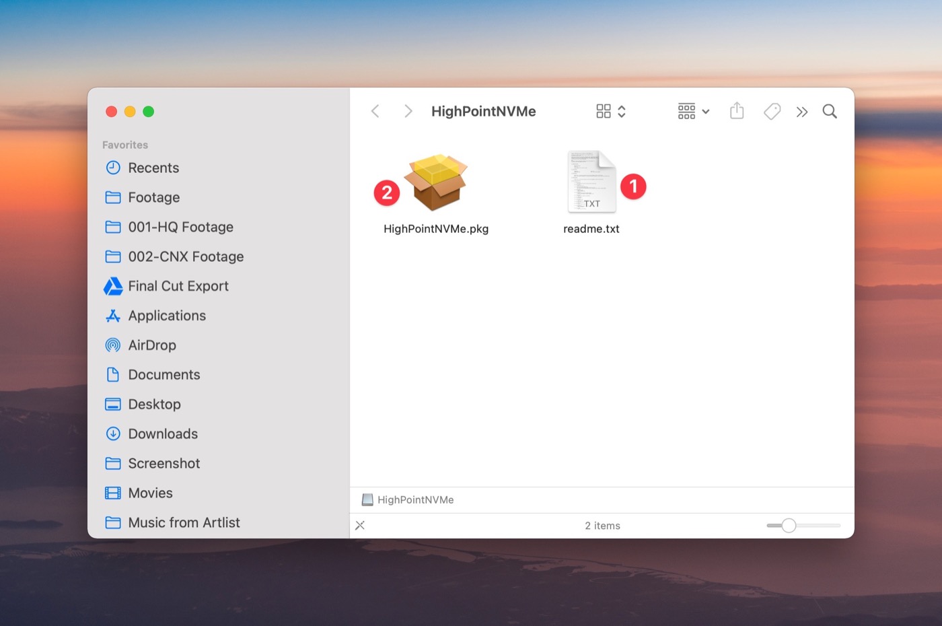Click the tools icon in status bar
The image size is (942, 626).
[360, 526]
